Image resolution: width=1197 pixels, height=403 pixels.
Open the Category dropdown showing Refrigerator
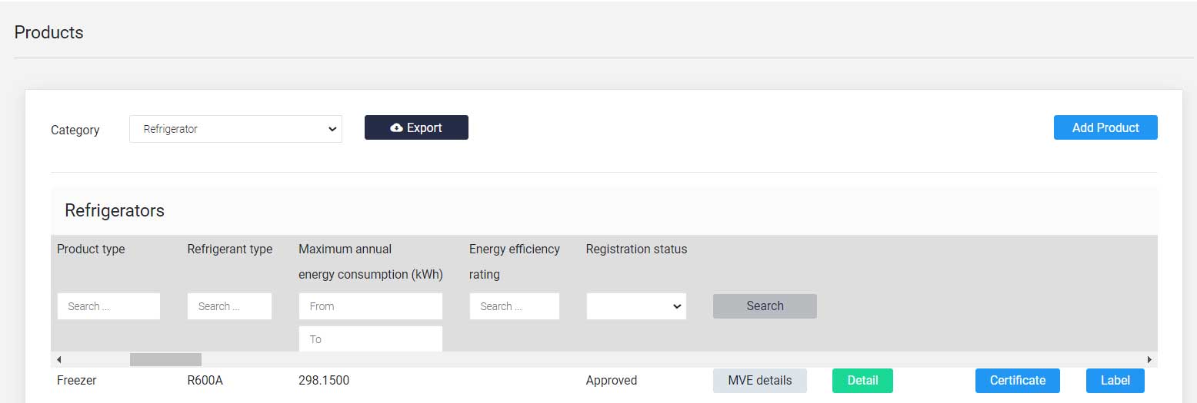[x=235, y=129]
